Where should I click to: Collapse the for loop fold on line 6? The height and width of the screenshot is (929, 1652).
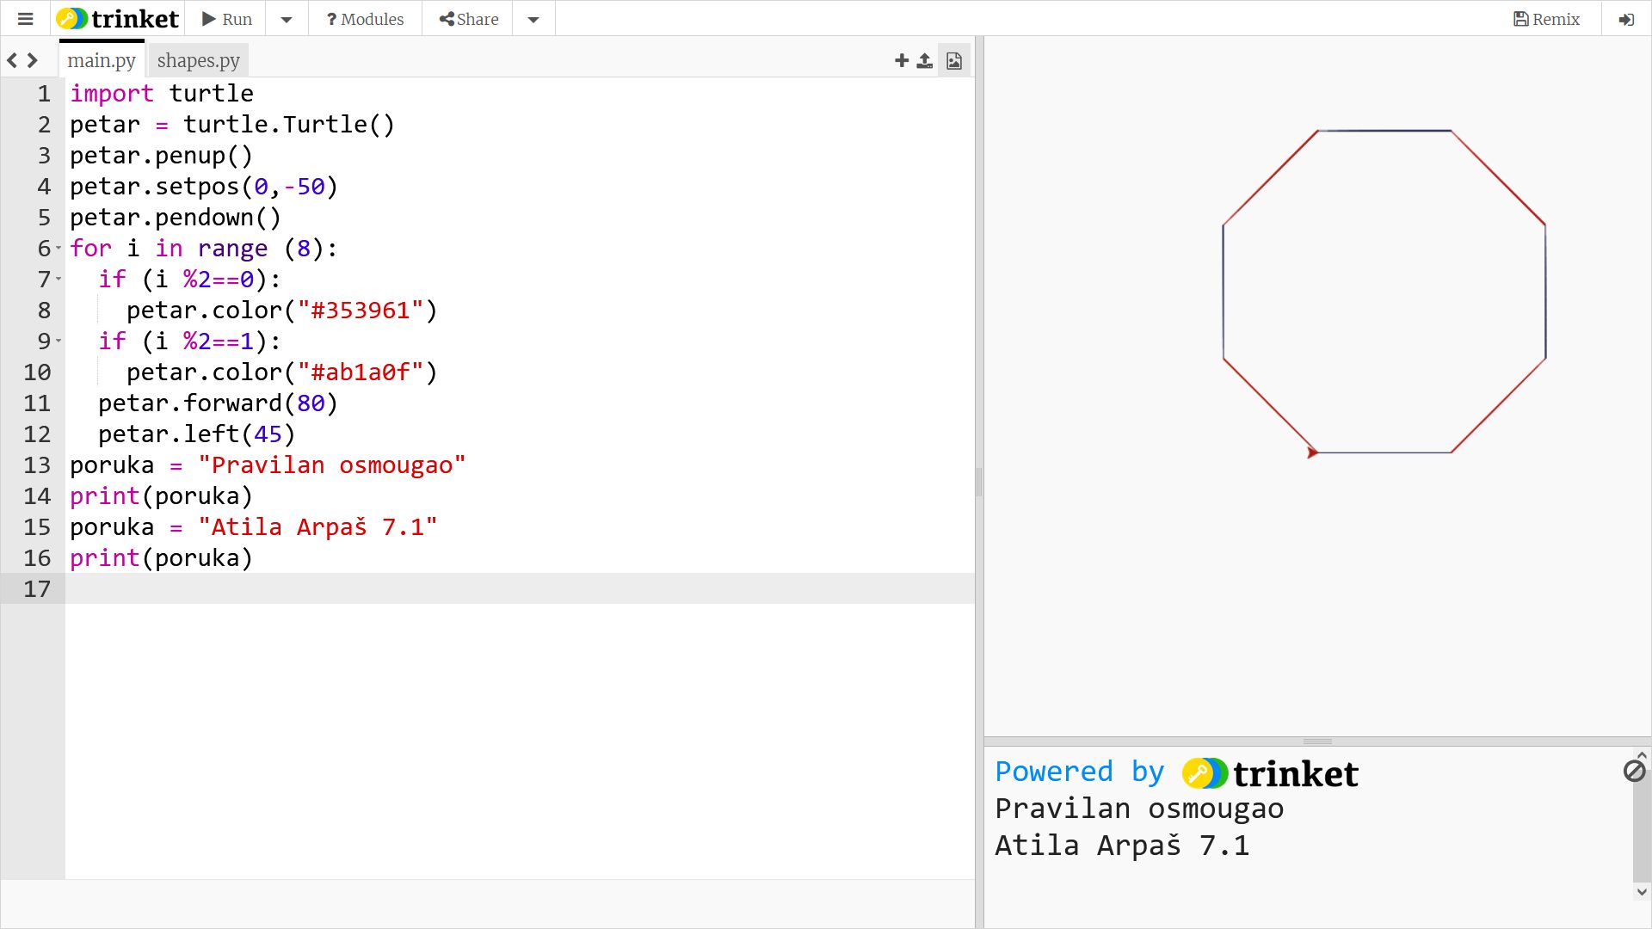coord(59,249)
